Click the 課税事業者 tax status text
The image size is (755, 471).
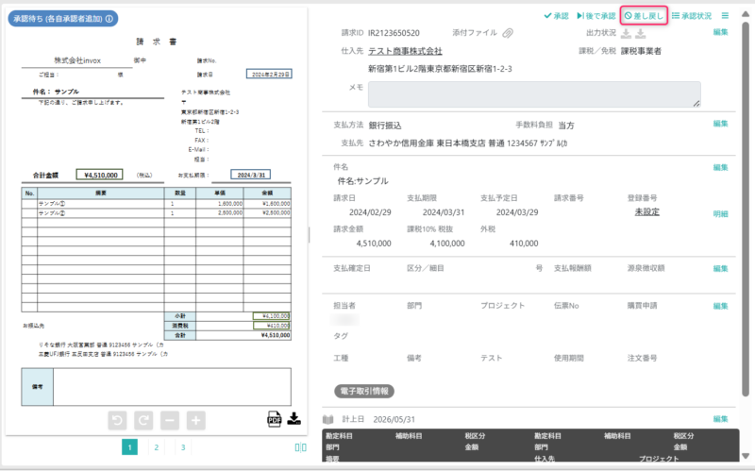pyautogui.click(x=641, y=51)
